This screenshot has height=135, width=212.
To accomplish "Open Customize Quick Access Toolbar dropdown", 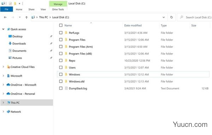I will [x=19, y=4].
